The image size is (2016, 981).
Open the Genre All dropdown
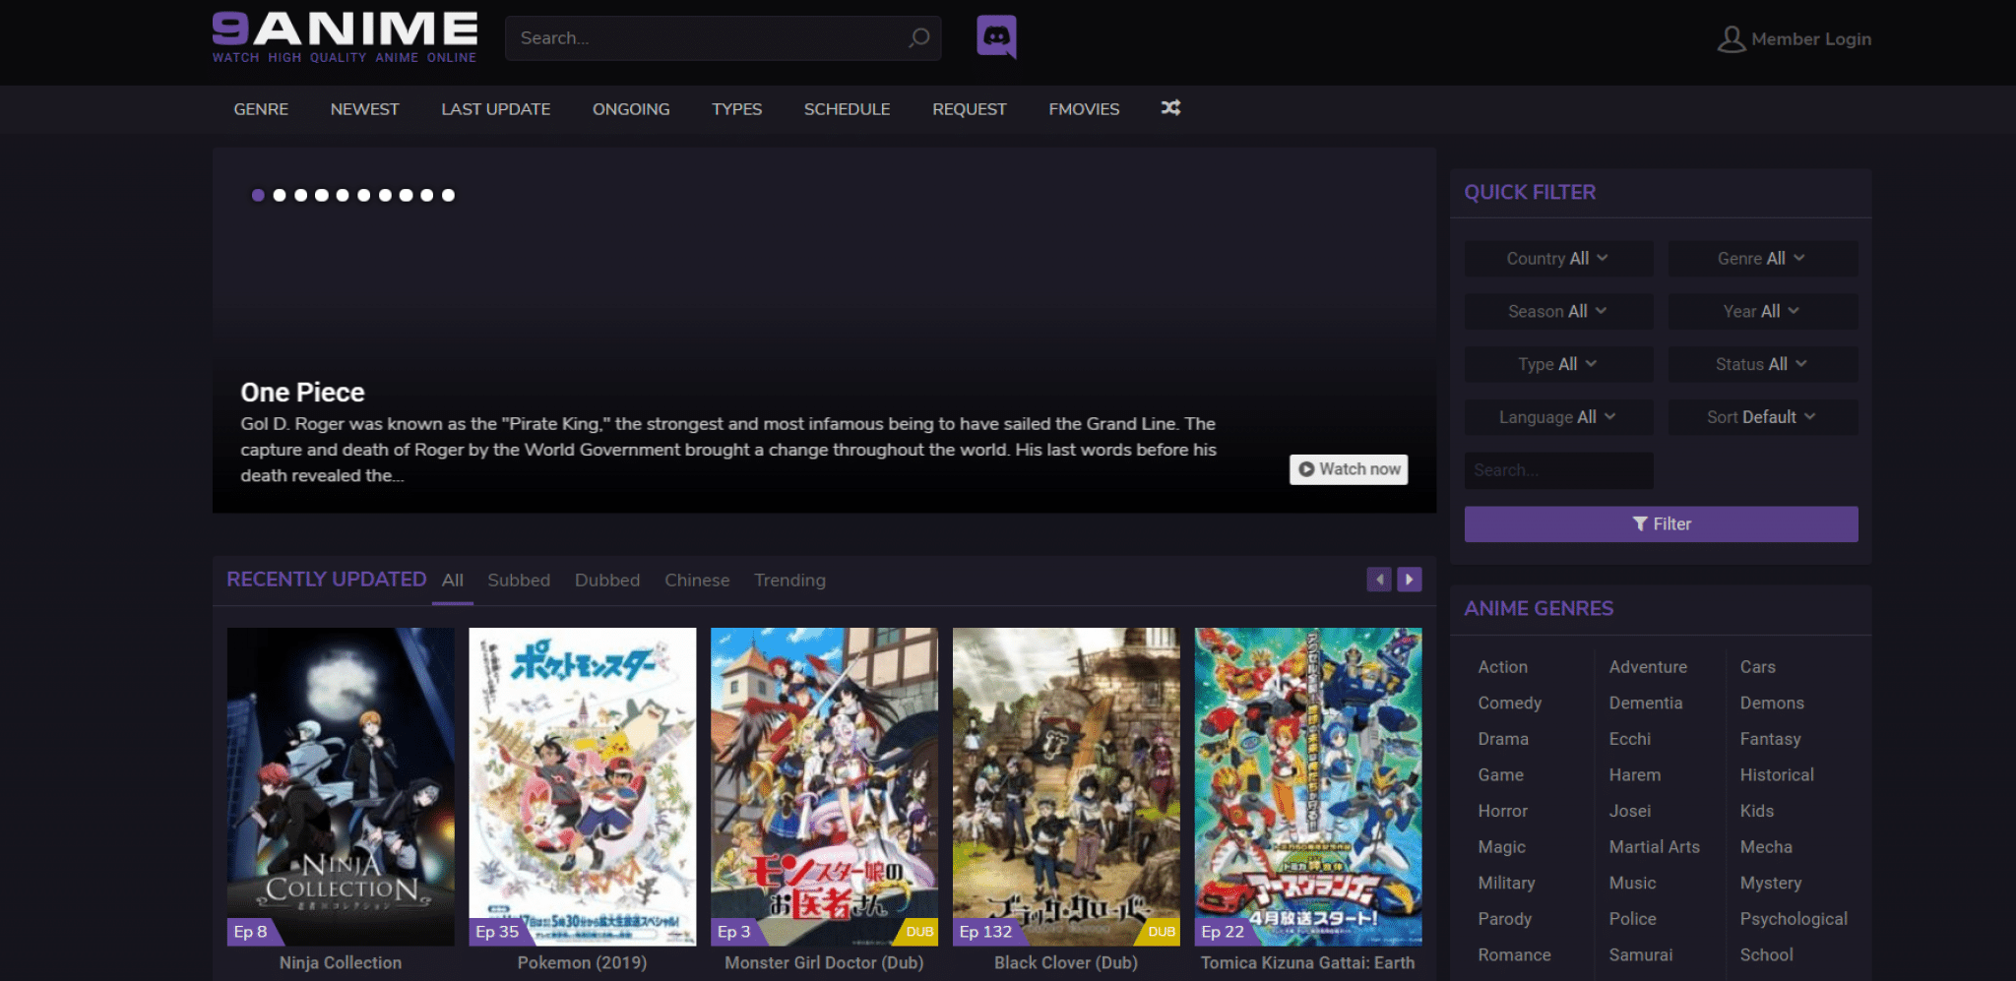(1762, 258)
